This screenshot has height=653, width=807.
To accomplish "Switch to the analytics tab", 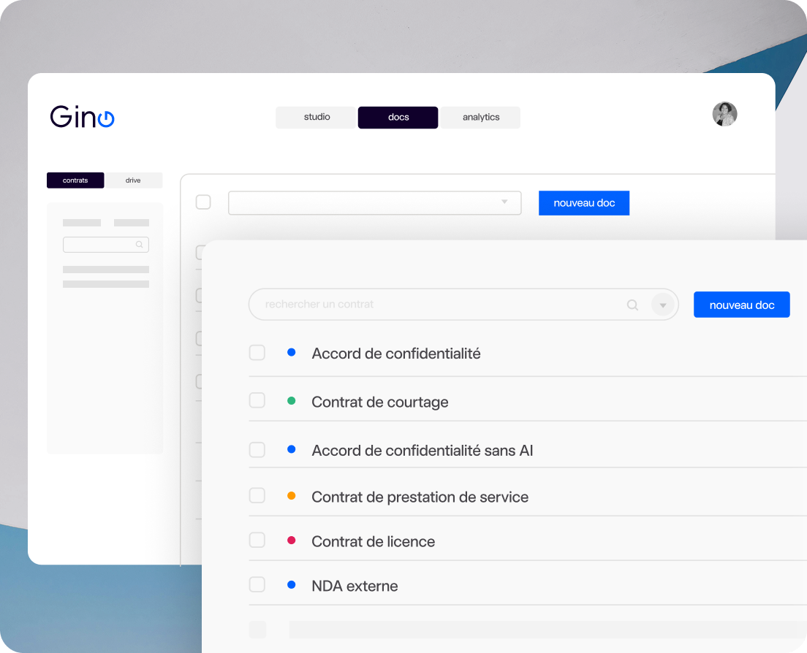I will coord(480,117).
